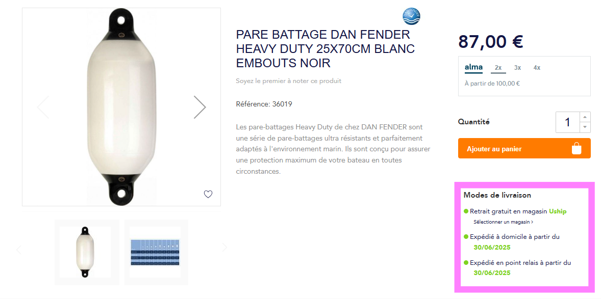This screenshot has width=601, height=299.
Task: Select the white fender thumbnail
Action: (85, 252)
